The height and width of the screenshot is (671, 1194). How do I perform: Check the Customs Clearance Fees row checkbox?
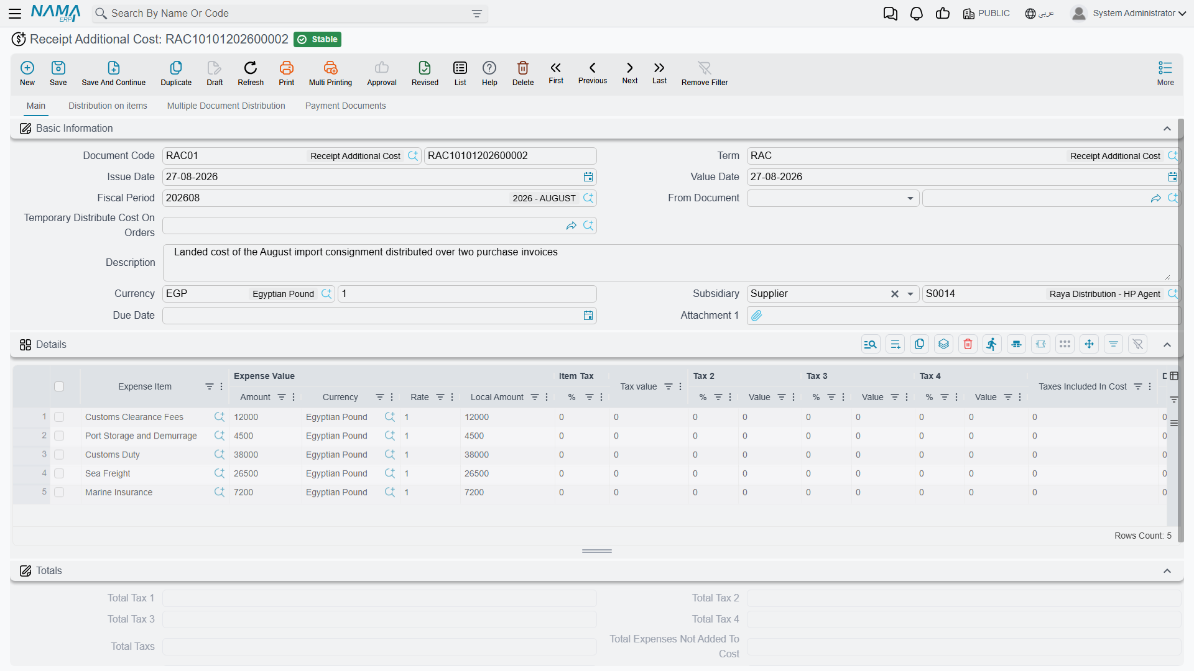tap(59, 417)
